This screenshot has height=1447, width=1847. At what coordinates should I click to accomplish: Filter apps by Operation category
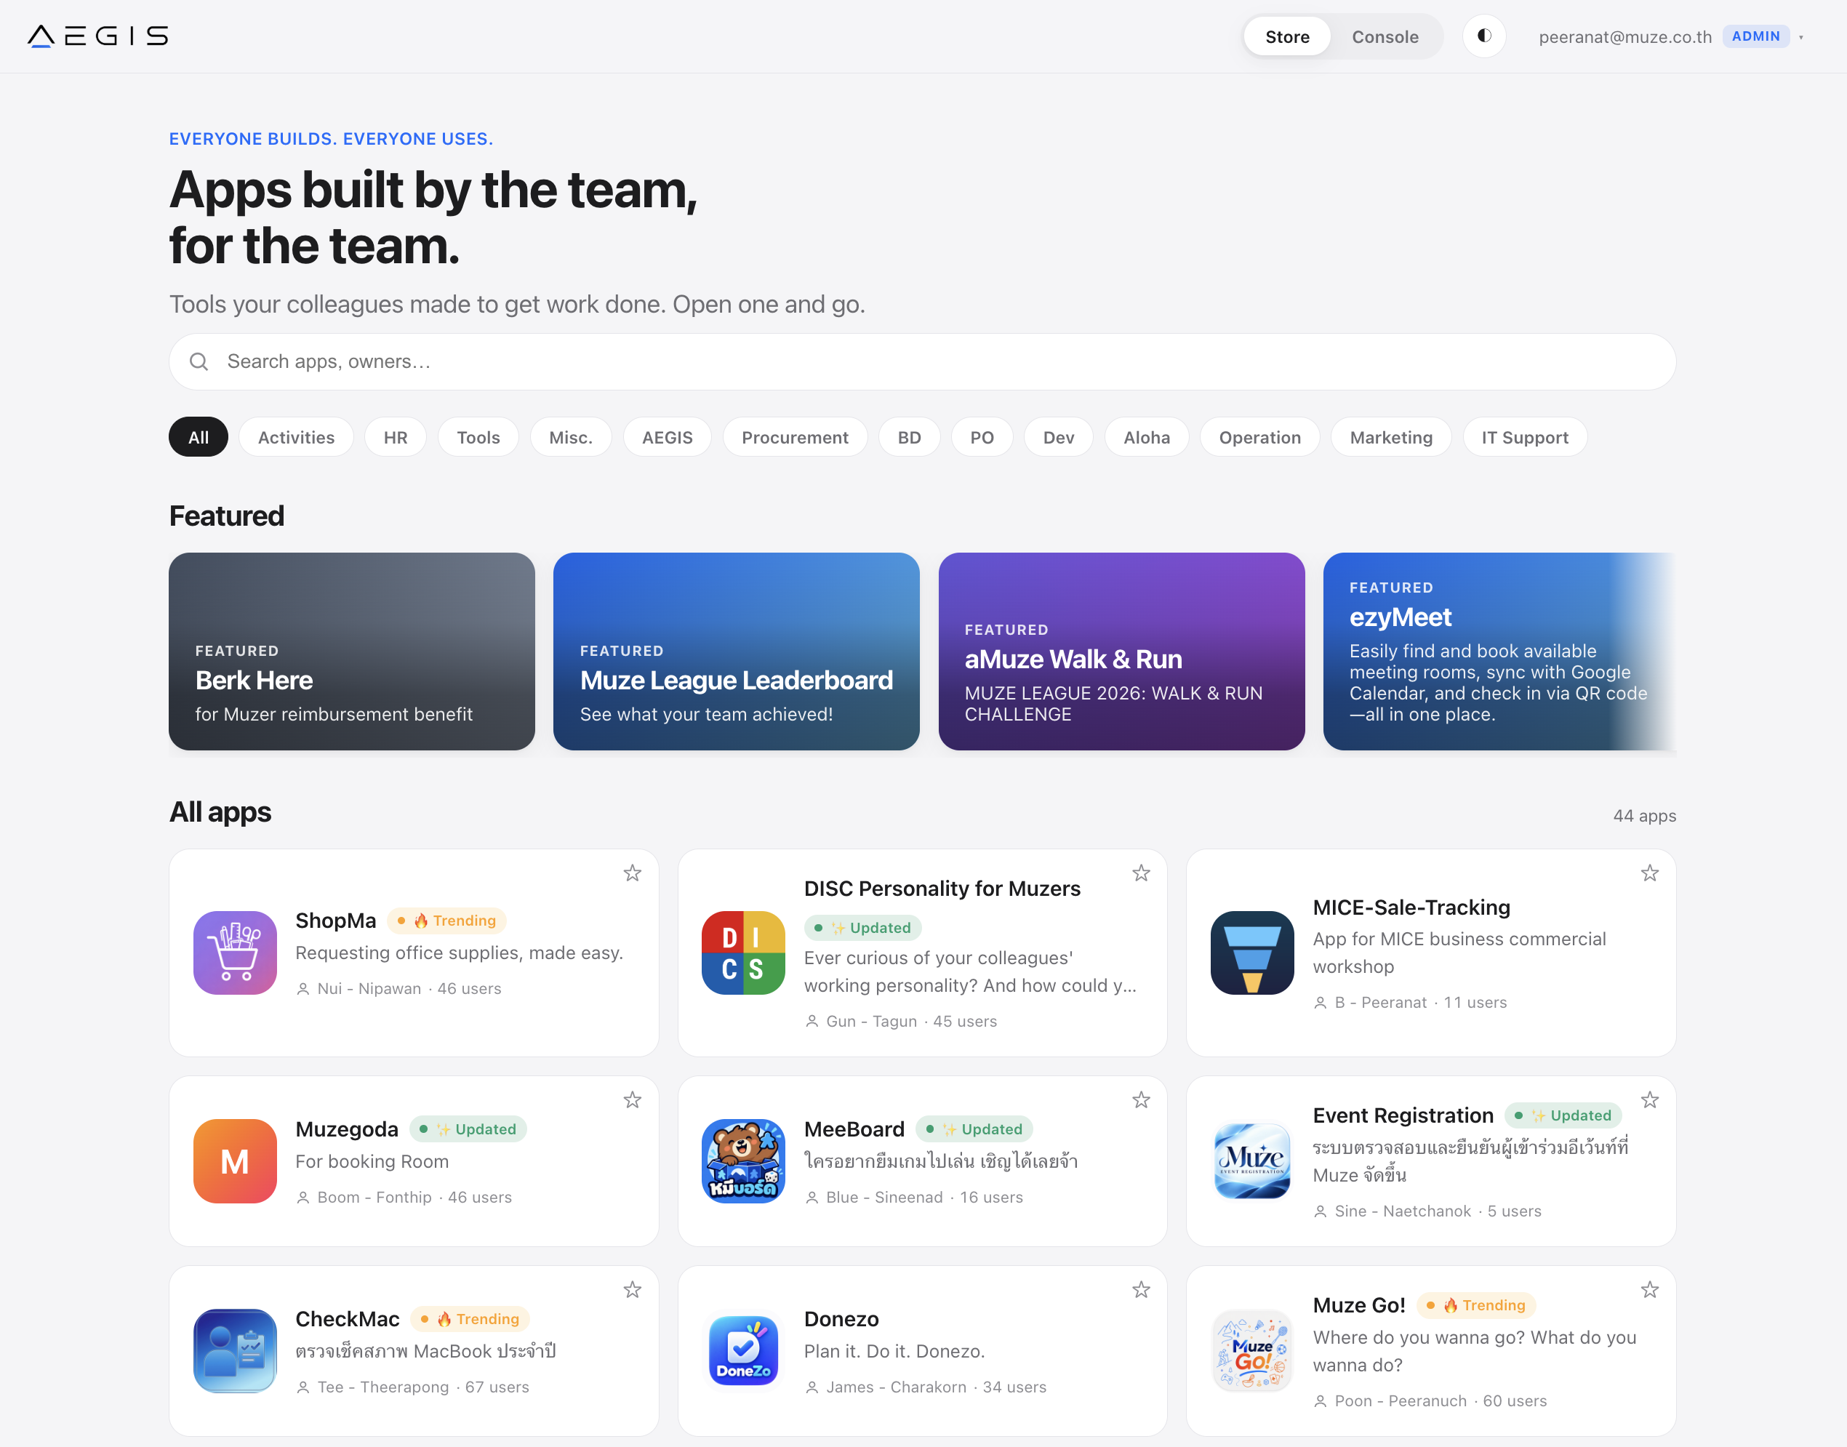pyautogui.click(x=1259, y=437)
